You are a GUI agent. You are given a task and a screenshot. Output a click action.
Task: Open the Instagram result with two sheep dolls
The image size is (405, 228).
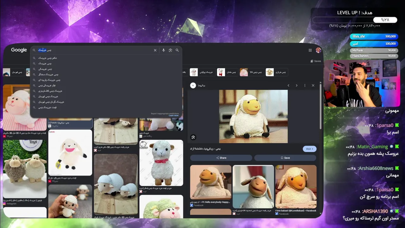(x=25, y=169)
